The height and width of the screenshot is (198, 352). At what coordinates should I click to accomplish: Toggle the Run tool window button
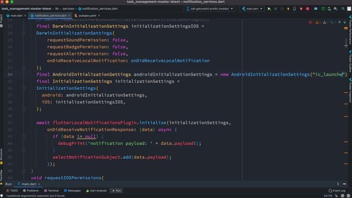[x=117, y=191]
